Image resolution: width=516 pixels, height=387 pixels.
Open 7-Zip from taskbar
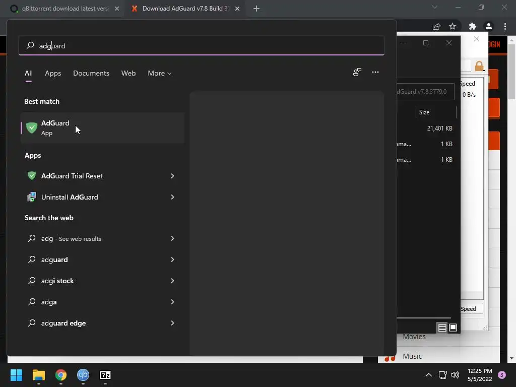tap(105, 375)
